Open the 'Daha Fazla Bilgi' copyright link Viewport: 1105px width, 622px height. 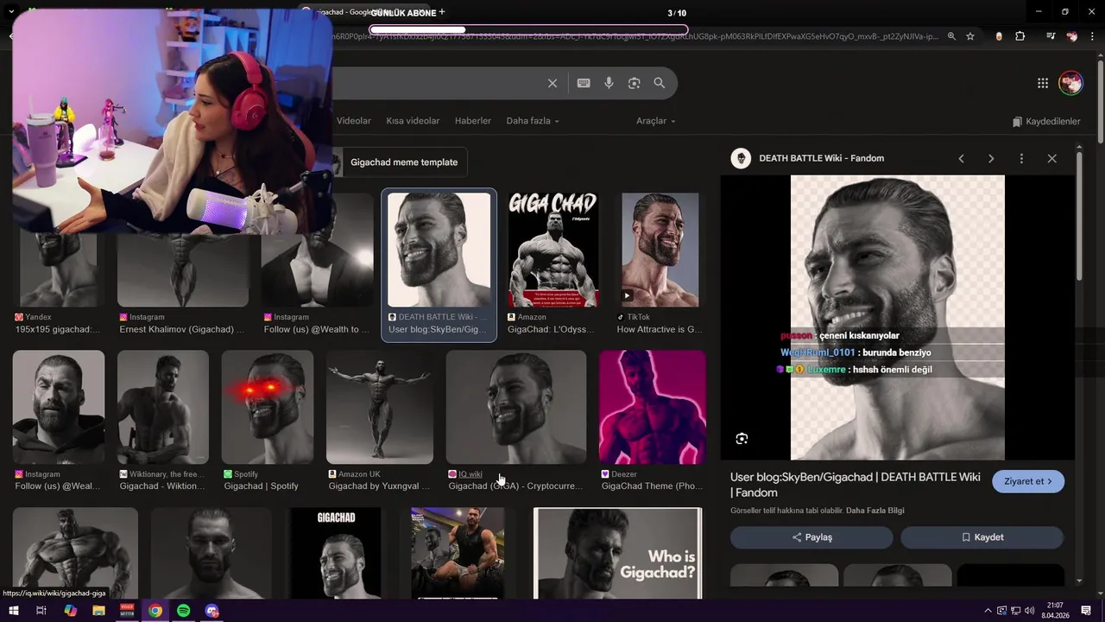[875, 511]
